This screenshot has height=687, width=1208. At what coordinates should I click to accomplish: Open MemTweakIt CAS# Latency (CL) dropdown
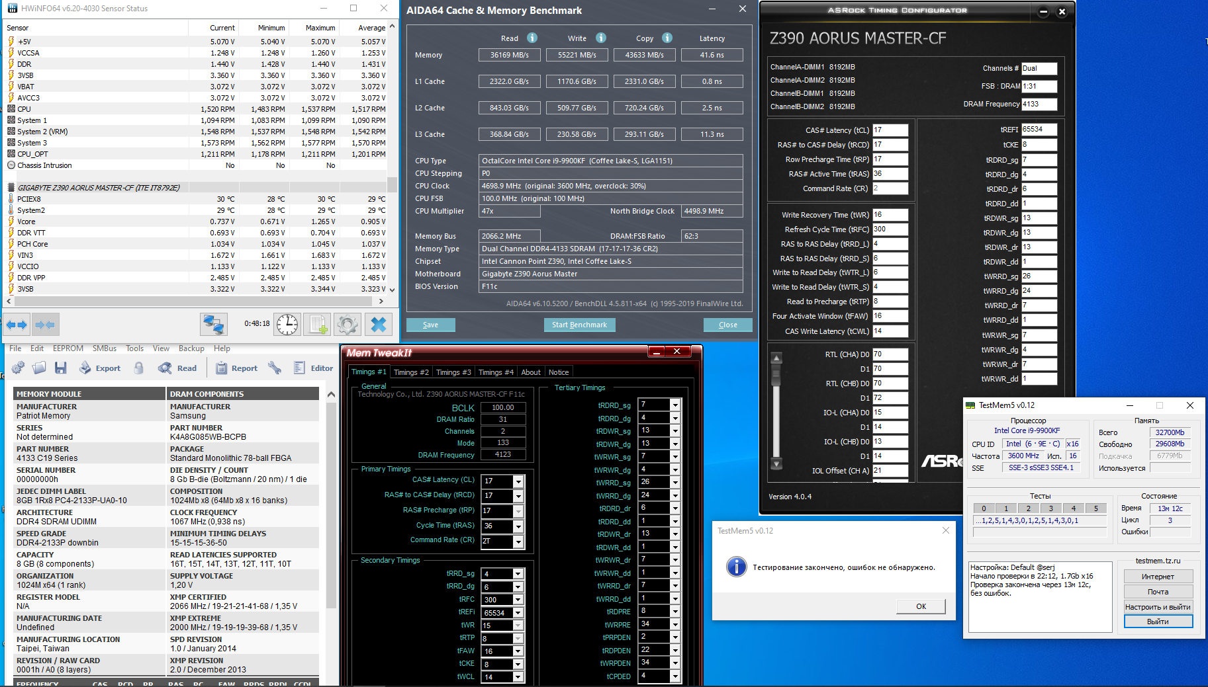[x=518, y=481]
